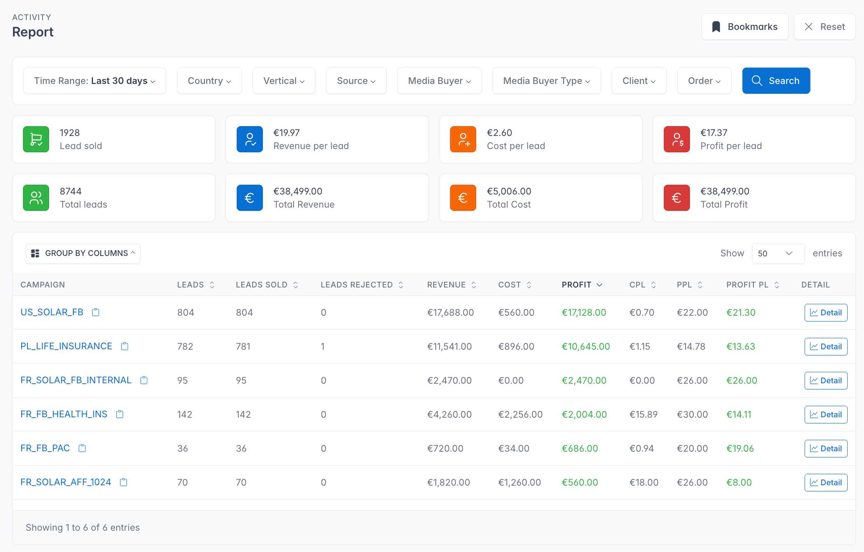Open the Media Buyer Type dropdown
Screen dimensions: 864x552
point(547,81)
